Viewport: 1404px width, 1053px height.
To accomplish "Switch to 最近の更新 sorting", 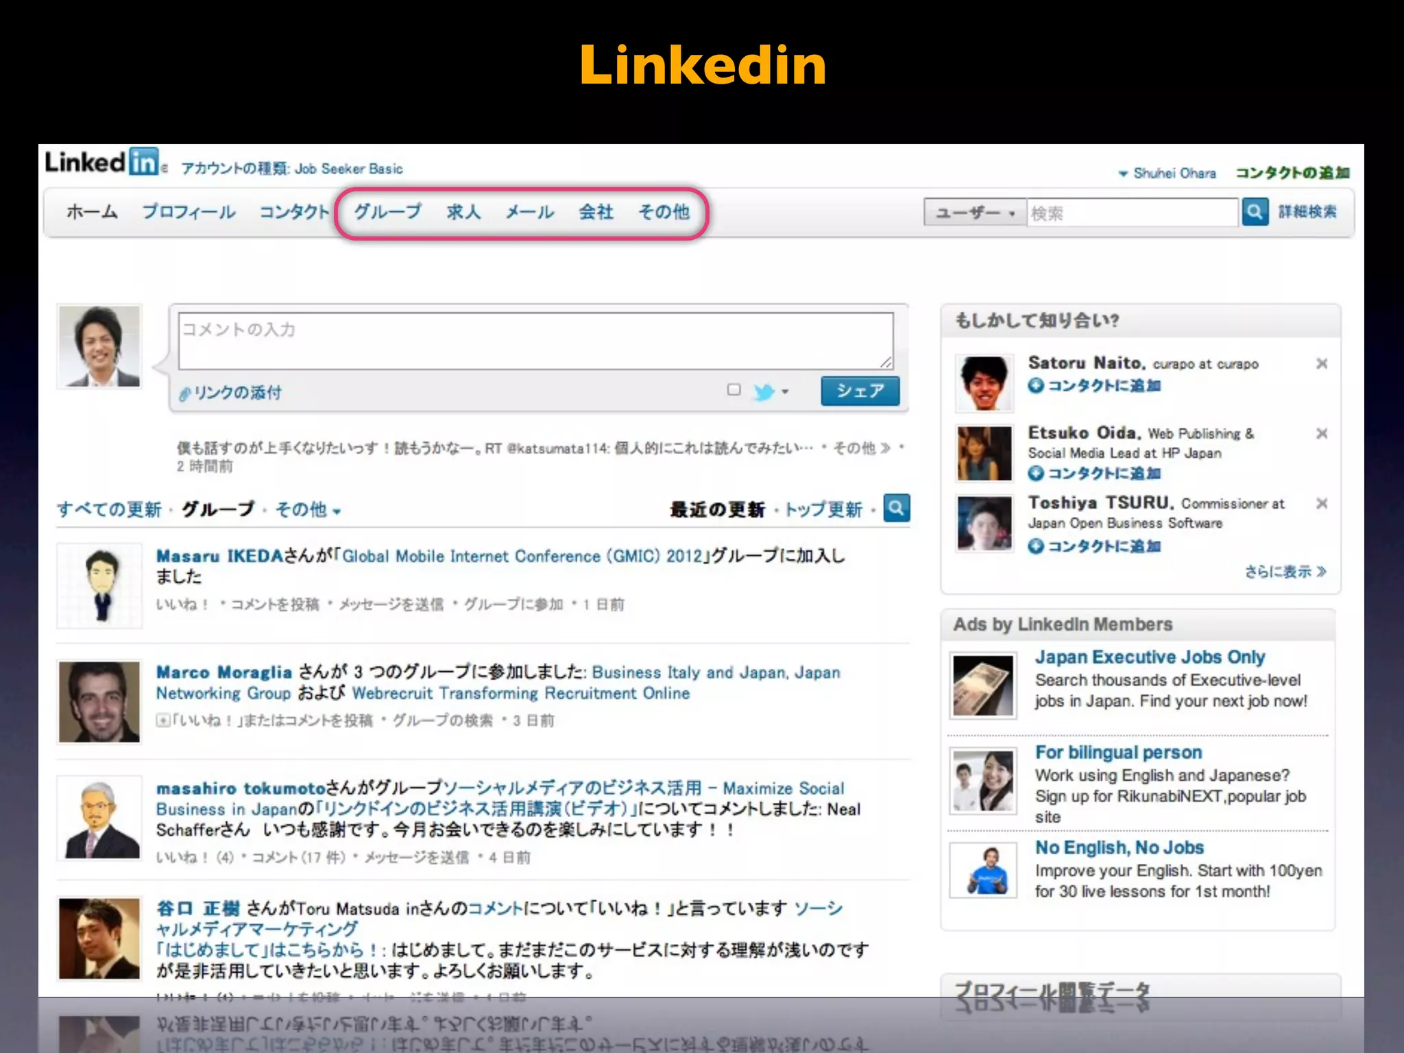I will click(716, 509).
